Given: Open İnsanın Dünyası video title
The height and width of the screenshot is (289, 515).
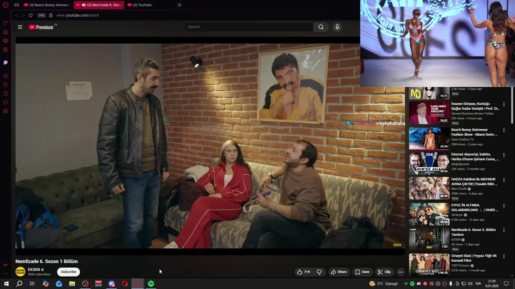Looking at the screenshot, I should 475,106.
